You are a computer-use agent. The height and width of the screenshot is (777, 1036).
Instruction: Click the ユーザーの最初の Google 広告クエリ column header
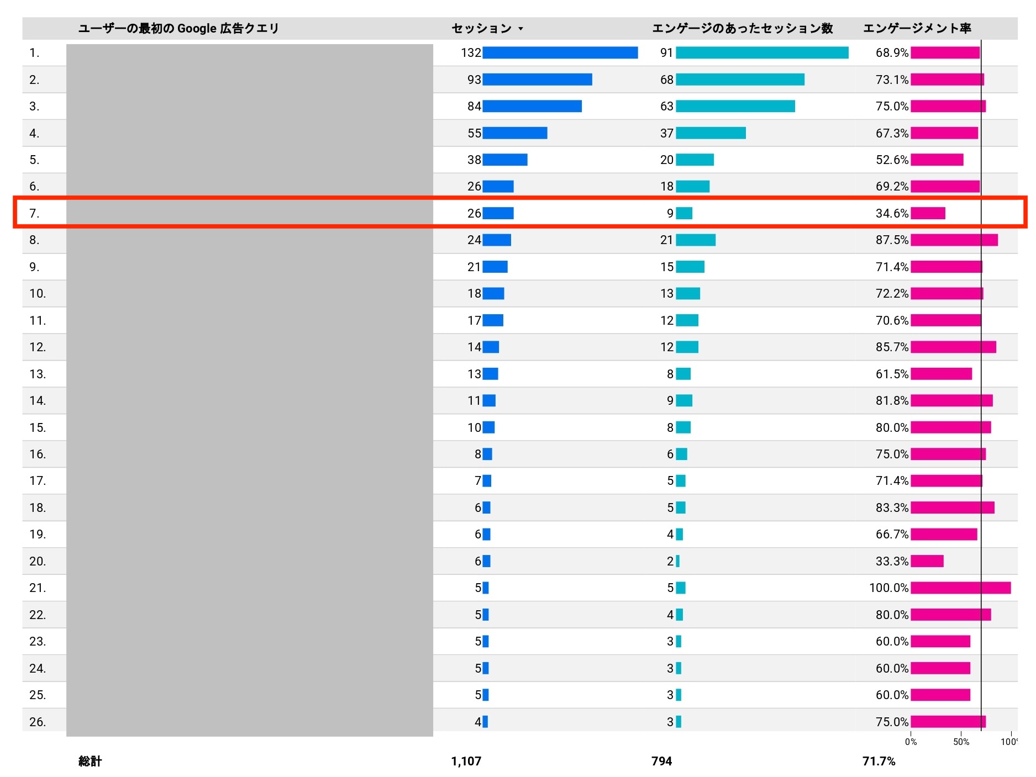(178, 28)
